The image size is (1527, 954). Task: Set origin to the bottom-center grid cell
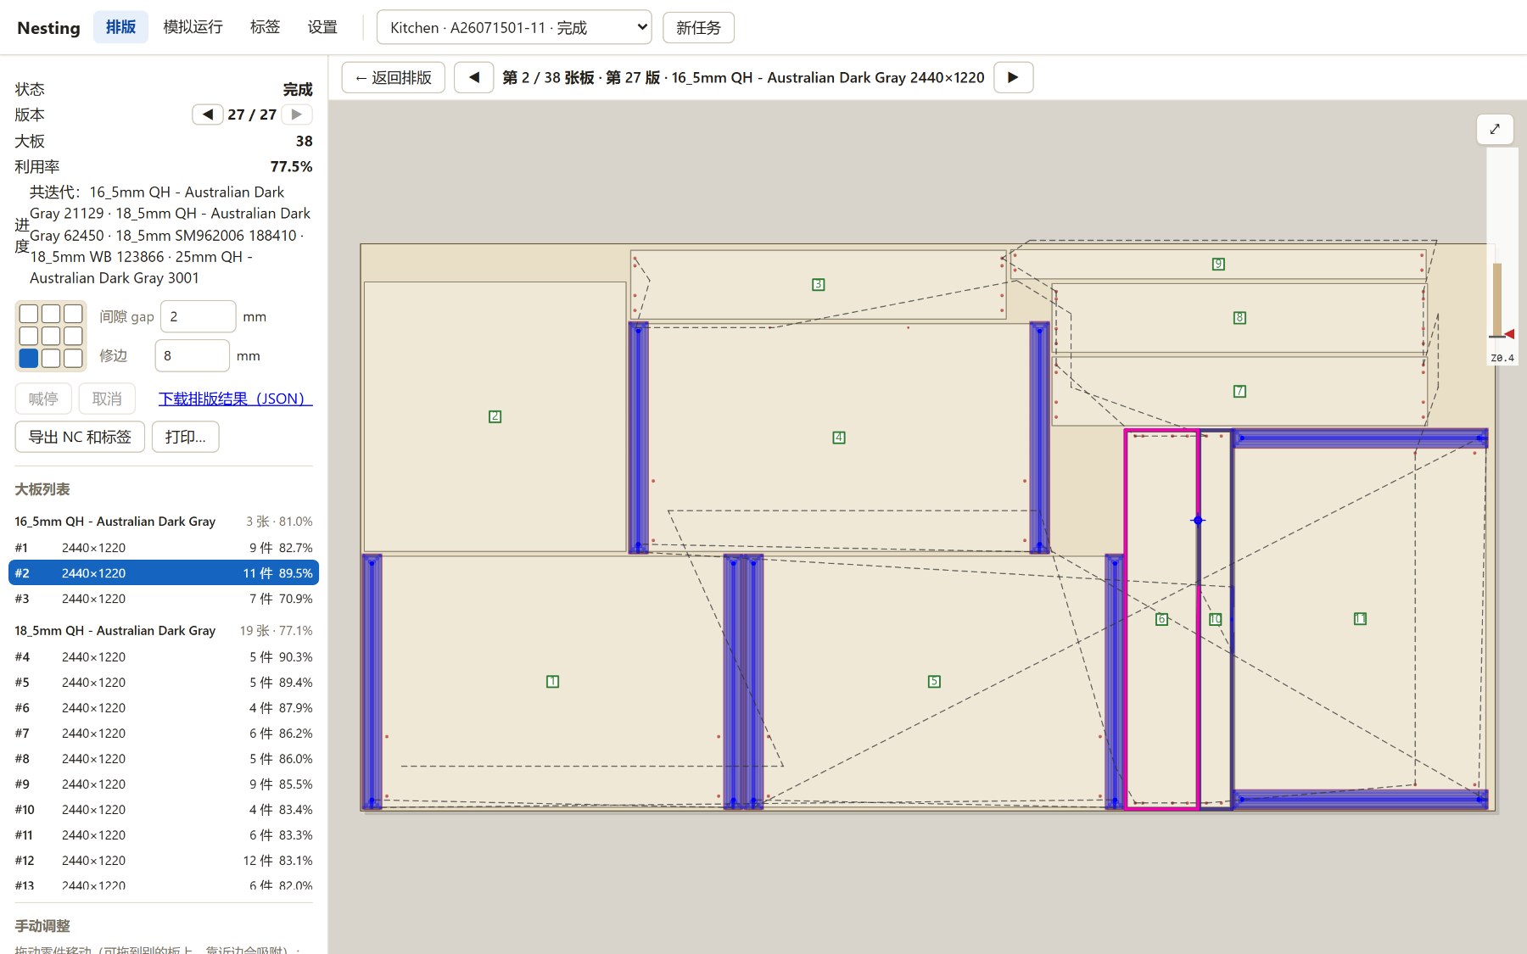pos(51,358)
